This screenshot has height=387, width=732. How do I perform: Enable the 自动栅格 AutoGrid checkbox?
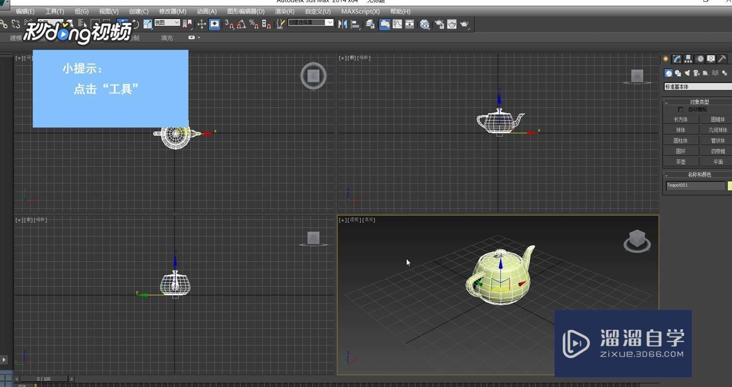681,109
